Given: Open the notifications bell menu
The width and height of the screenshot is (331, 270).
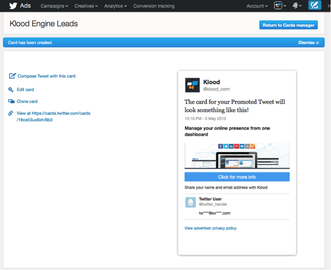Looking at the screenshot, I should pos(297,6).
